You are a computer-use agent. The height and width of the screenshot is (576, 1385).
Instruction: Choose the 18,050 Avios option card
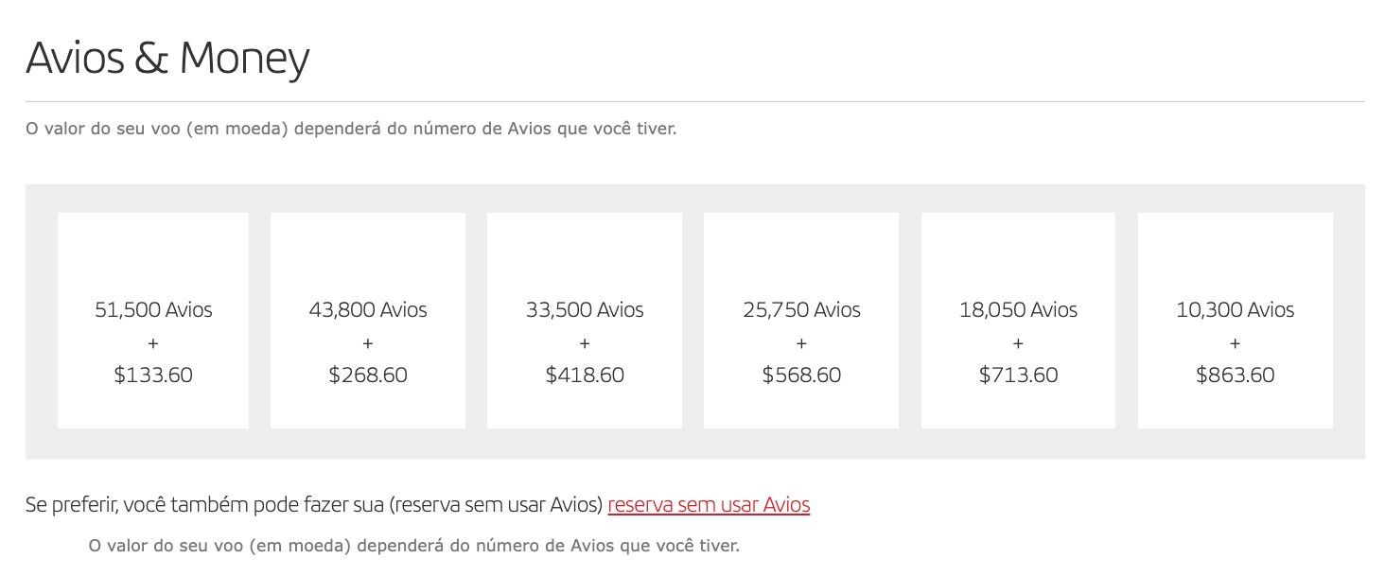pos(1018,321)
